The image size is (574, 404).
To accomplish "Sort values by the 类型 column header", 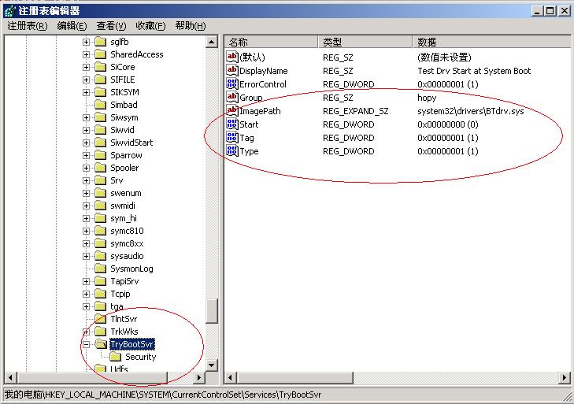I will point(365,42).
